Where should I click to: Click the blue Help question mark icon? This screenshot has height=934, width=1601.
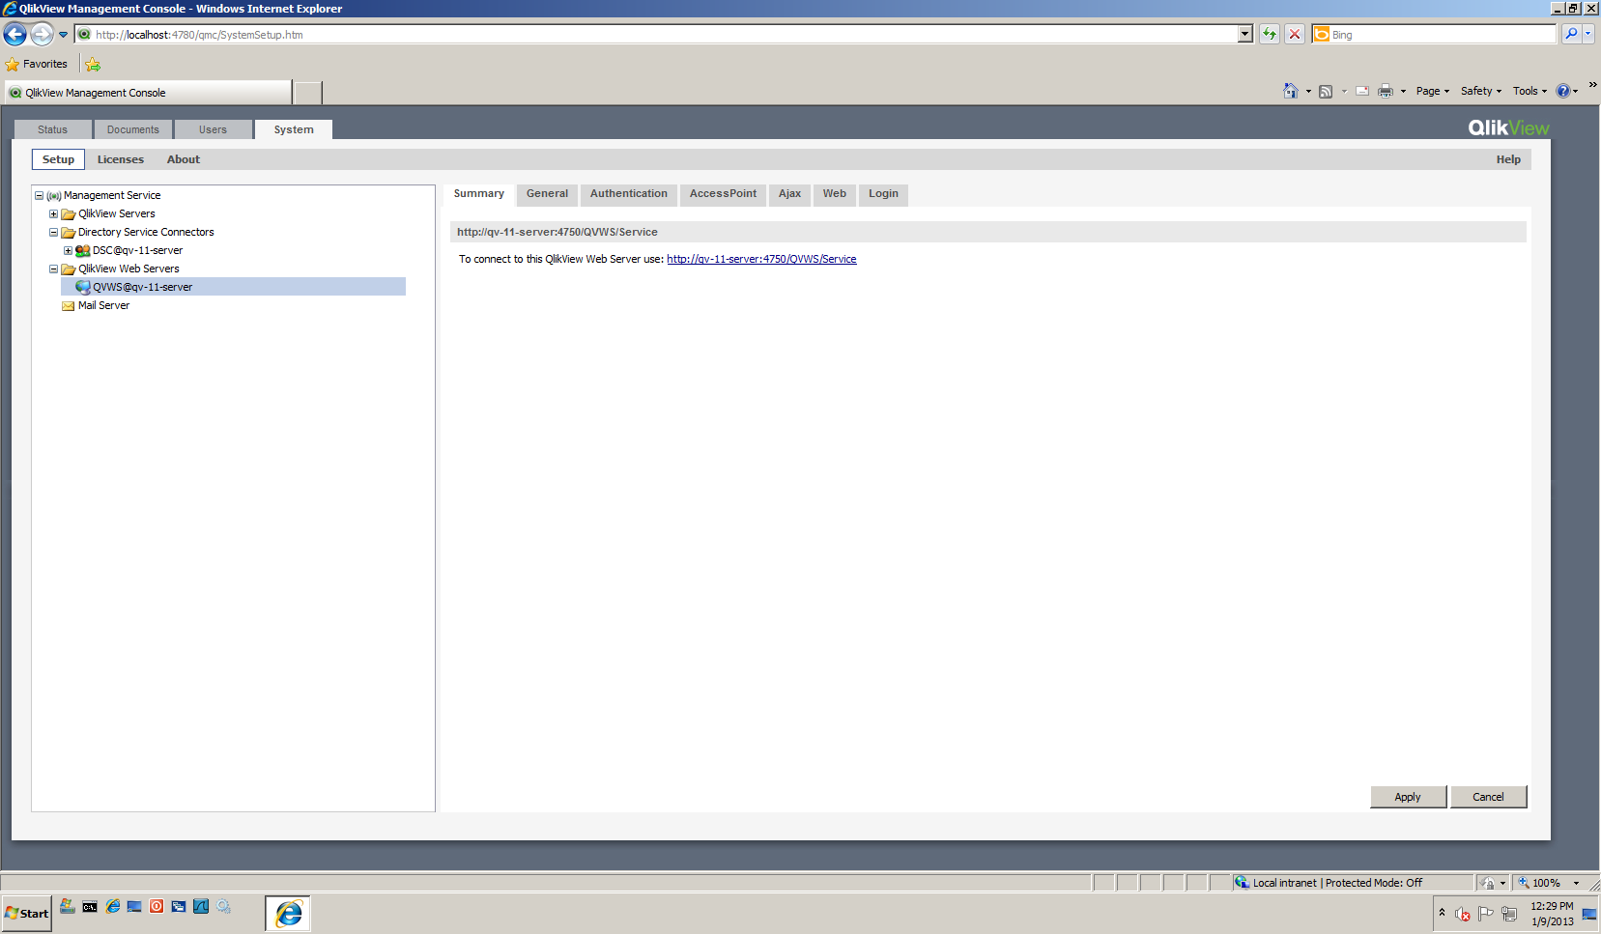pos(1563,91)
